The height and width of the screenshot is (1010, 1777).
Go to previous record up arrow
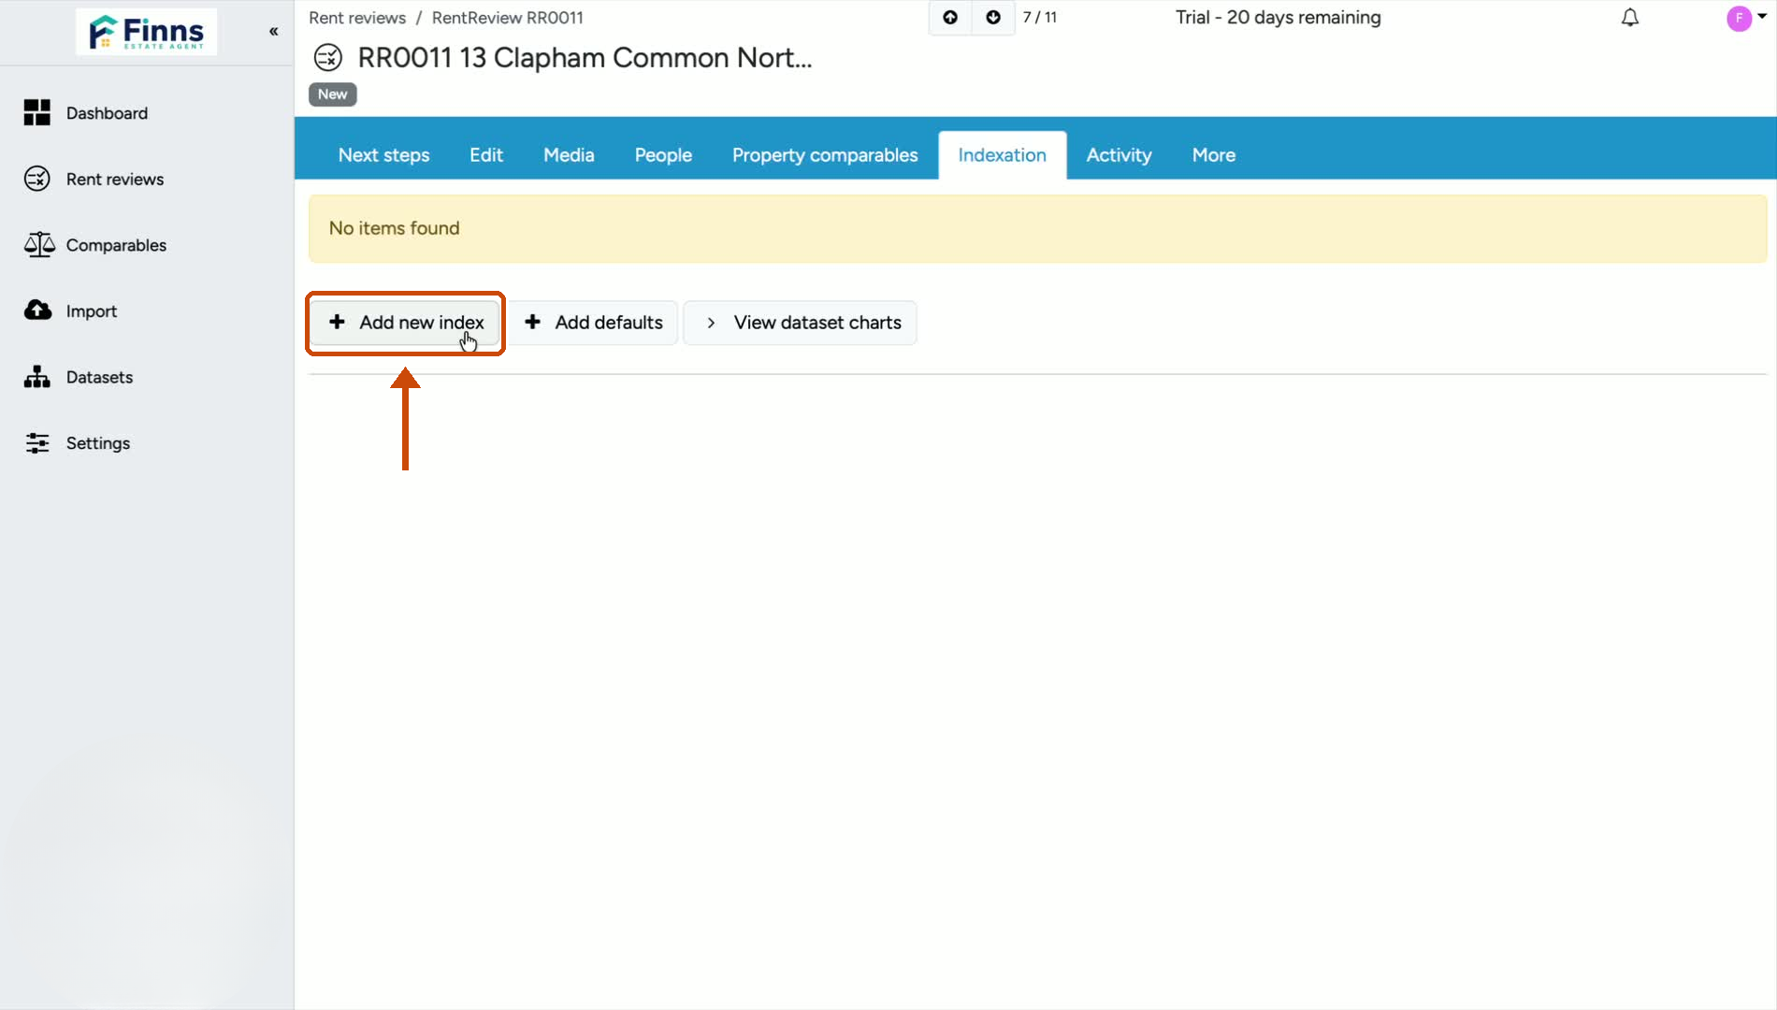(x=950, y=18)
